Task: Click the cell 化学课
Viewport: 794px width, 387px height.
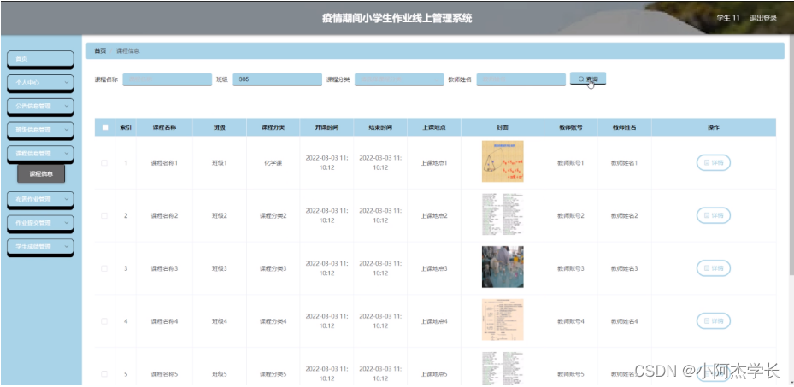Action: click(x=273, y=163)
